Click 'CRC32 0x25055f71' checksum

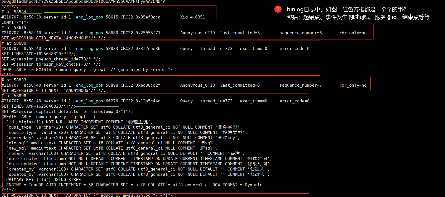[141, 33]
